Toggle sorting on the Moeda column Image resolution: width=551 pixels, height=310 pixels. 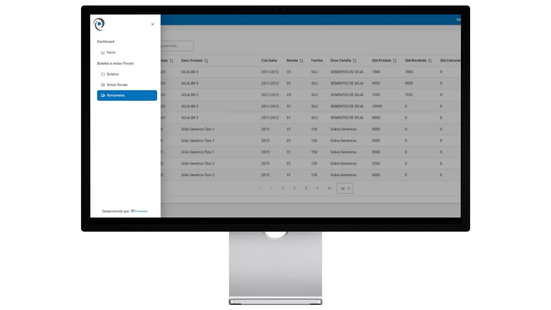coord(301,61)
